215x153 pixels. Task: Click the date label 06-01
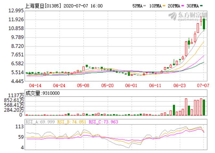(131, 86)
